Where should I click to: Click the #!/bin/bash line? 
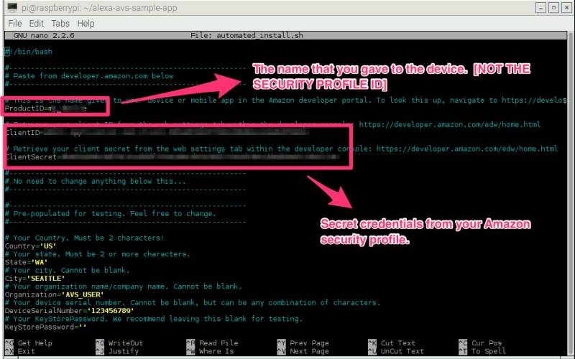(x=28, y=52)
